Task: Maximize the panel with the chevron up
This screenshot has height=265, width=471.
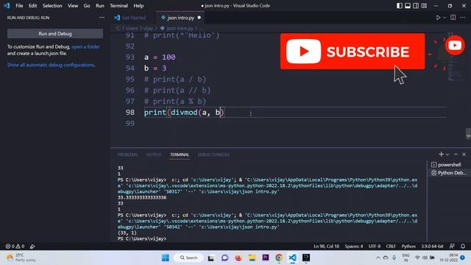Action: pyautogui.click(x=456, y=154)
